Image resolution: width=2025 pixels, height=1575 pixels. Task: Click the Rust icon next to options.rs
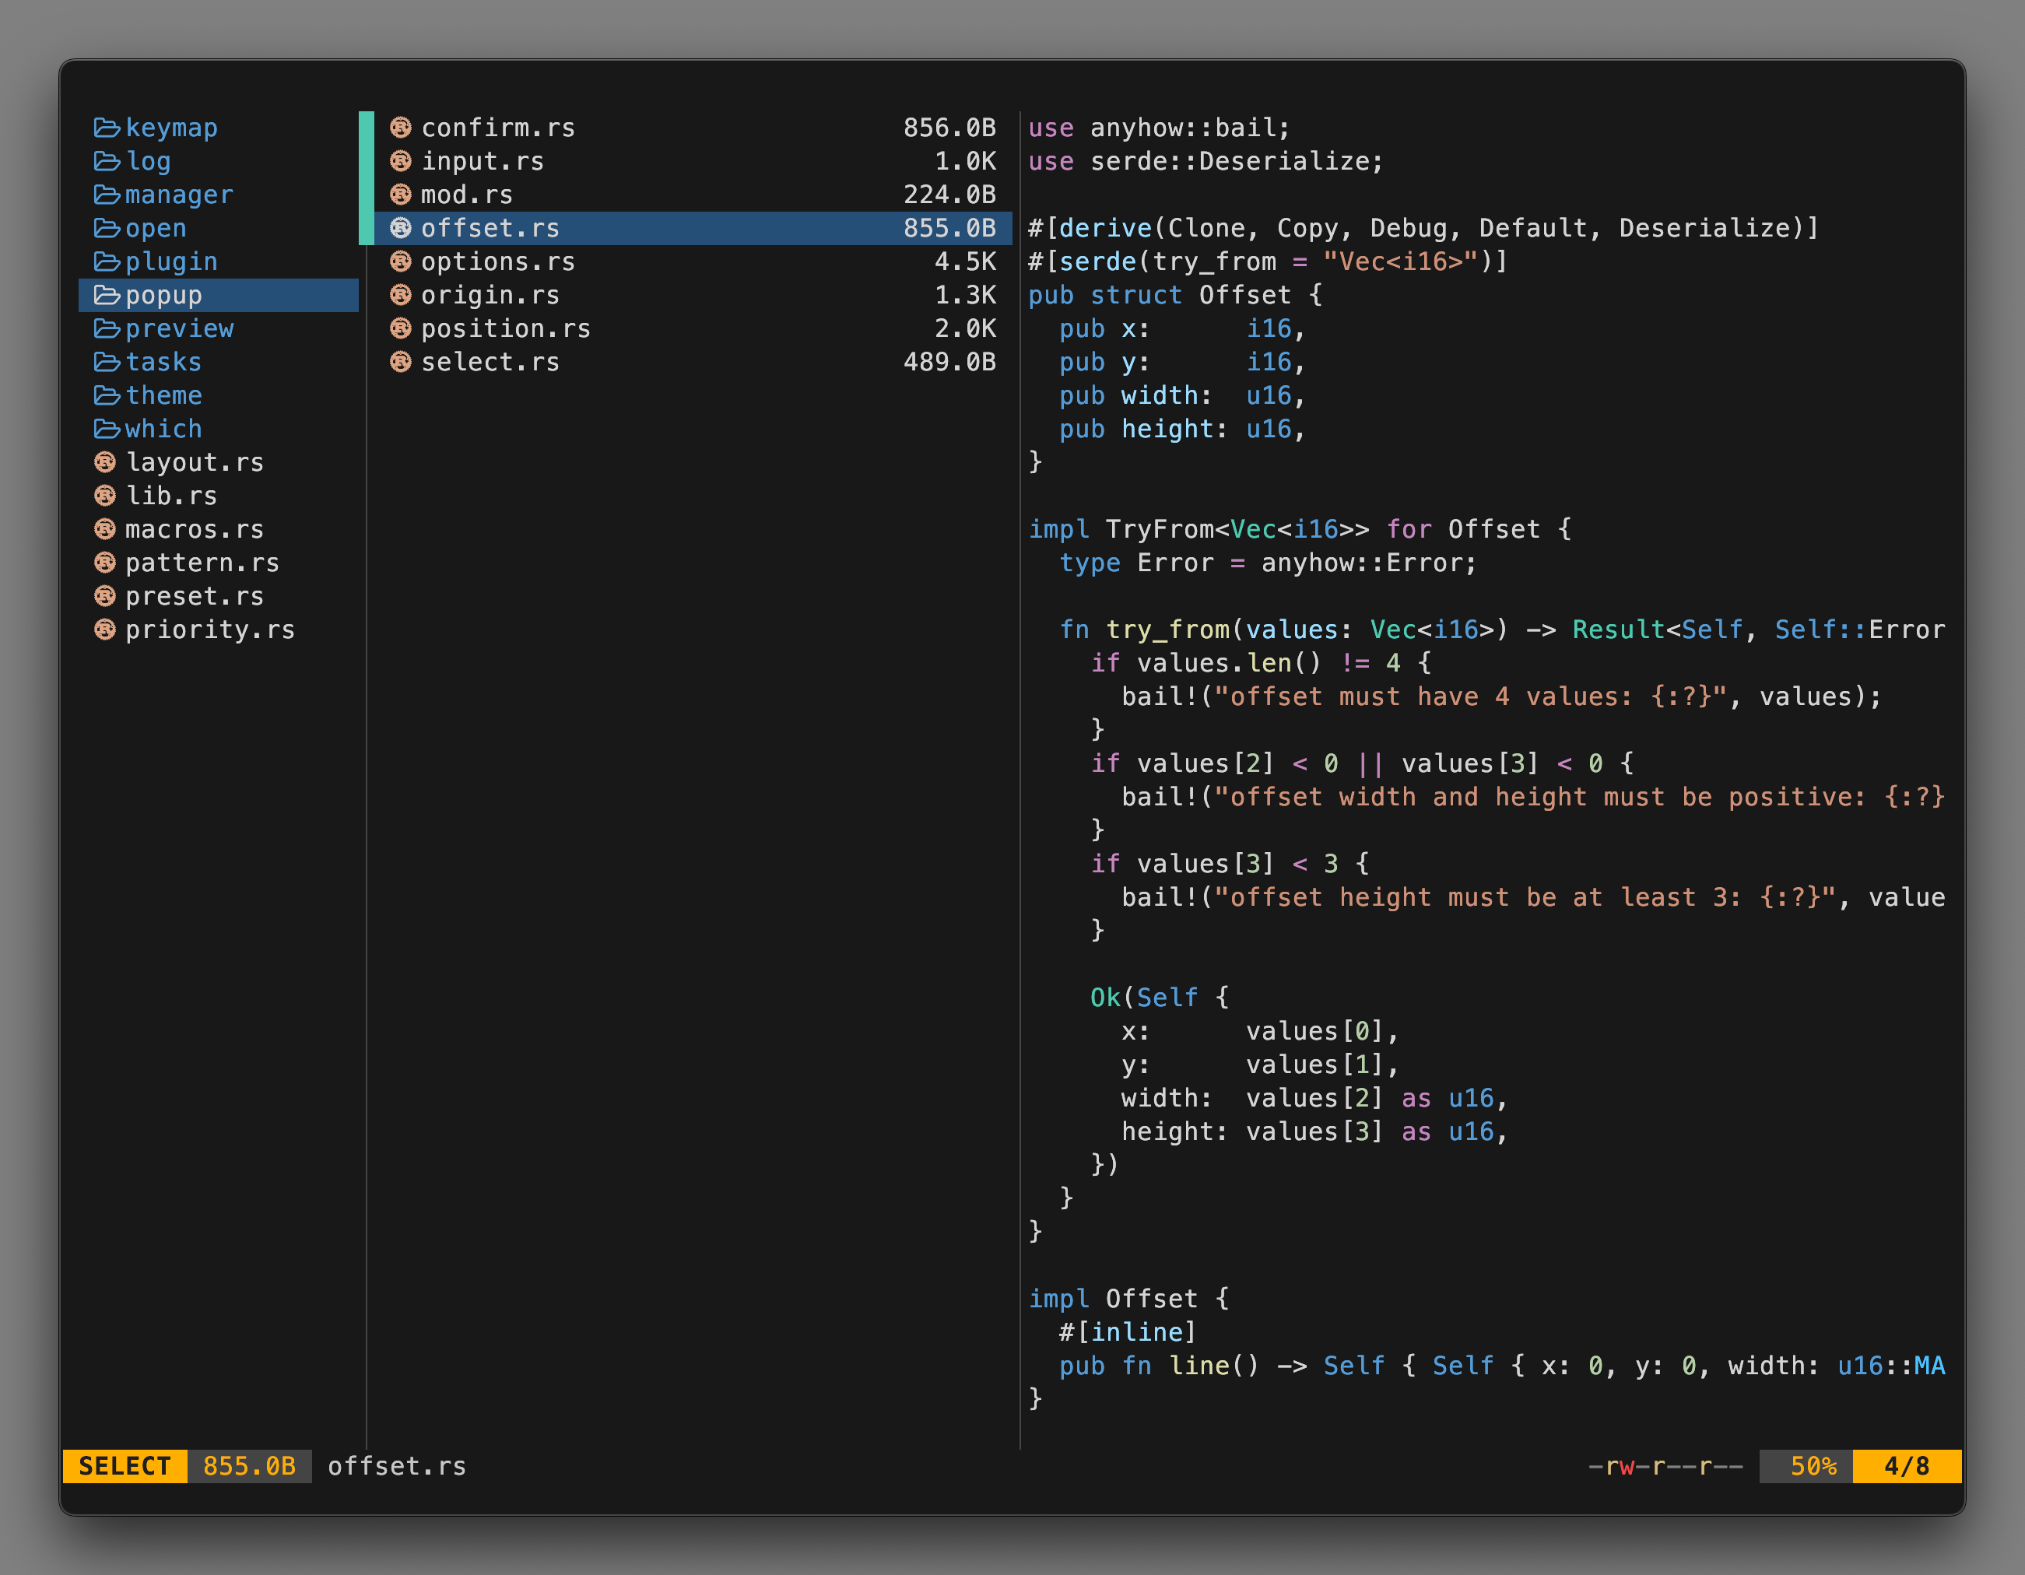(401, 262)
